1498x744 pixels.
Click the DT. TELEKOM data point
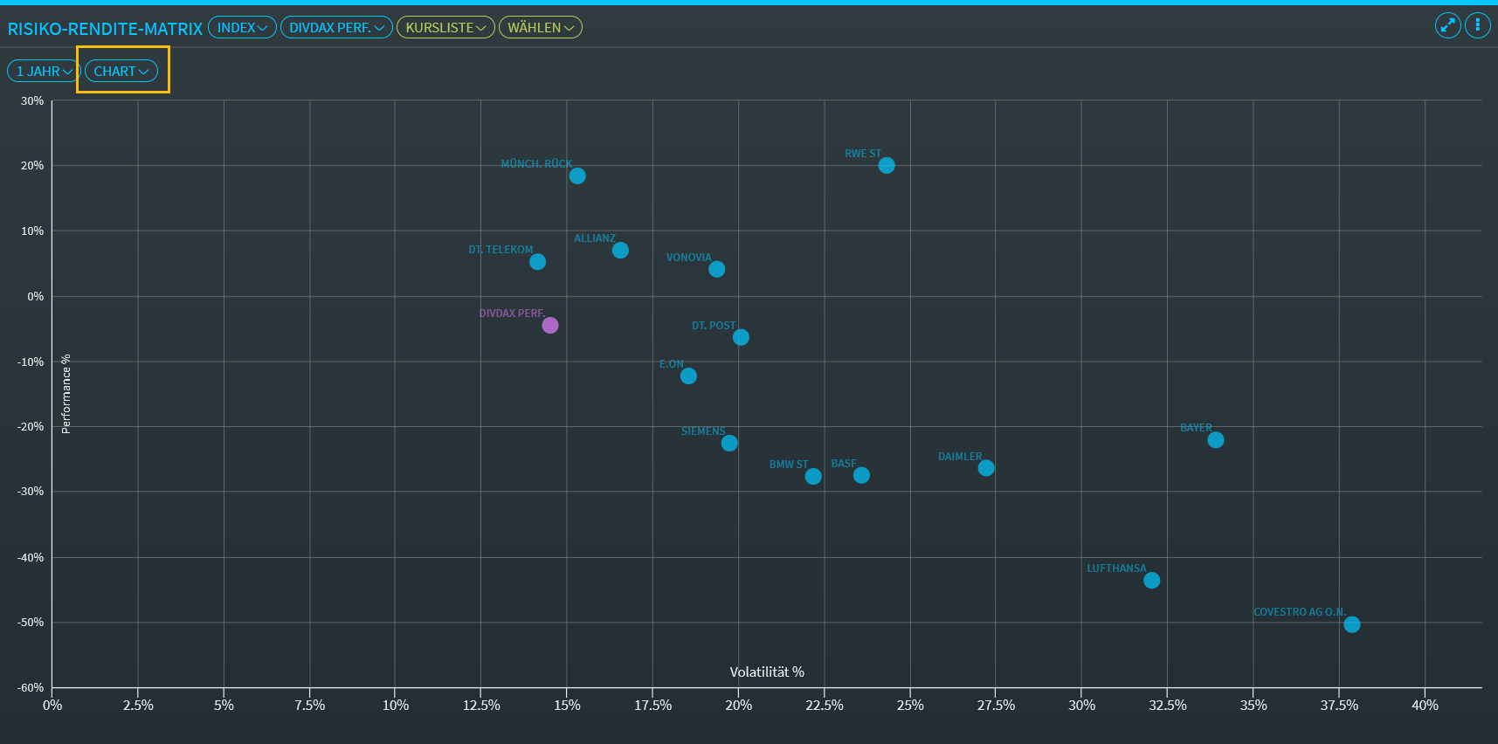tap(537, 262)
